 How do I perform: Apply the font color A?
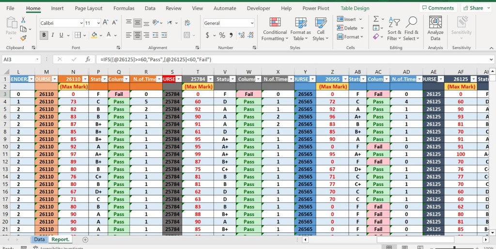108,35
